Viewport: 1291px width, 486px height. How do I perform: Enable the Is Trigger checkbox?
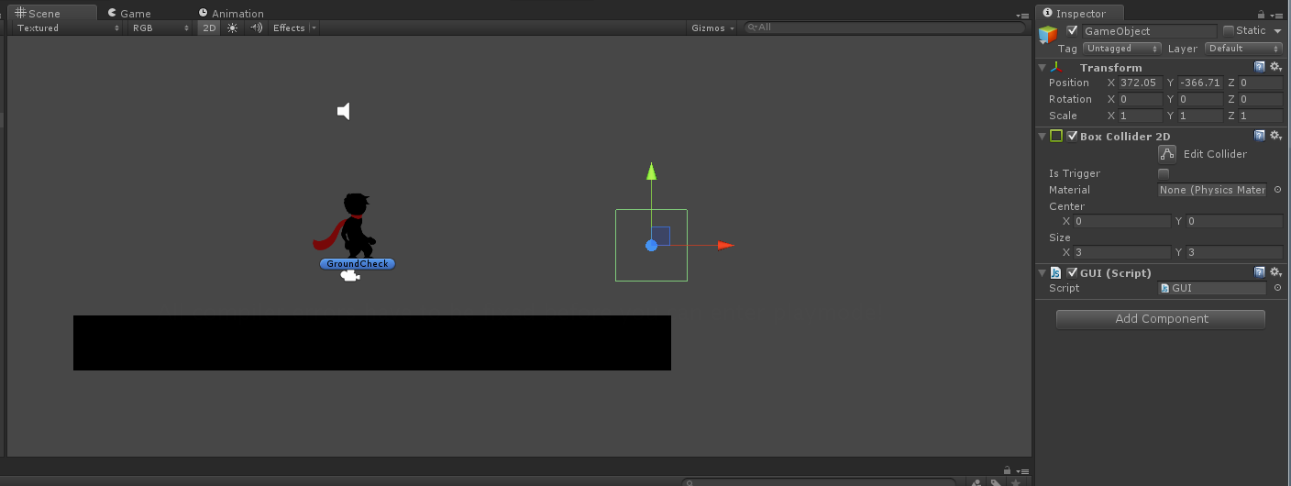coord(1164,173)
